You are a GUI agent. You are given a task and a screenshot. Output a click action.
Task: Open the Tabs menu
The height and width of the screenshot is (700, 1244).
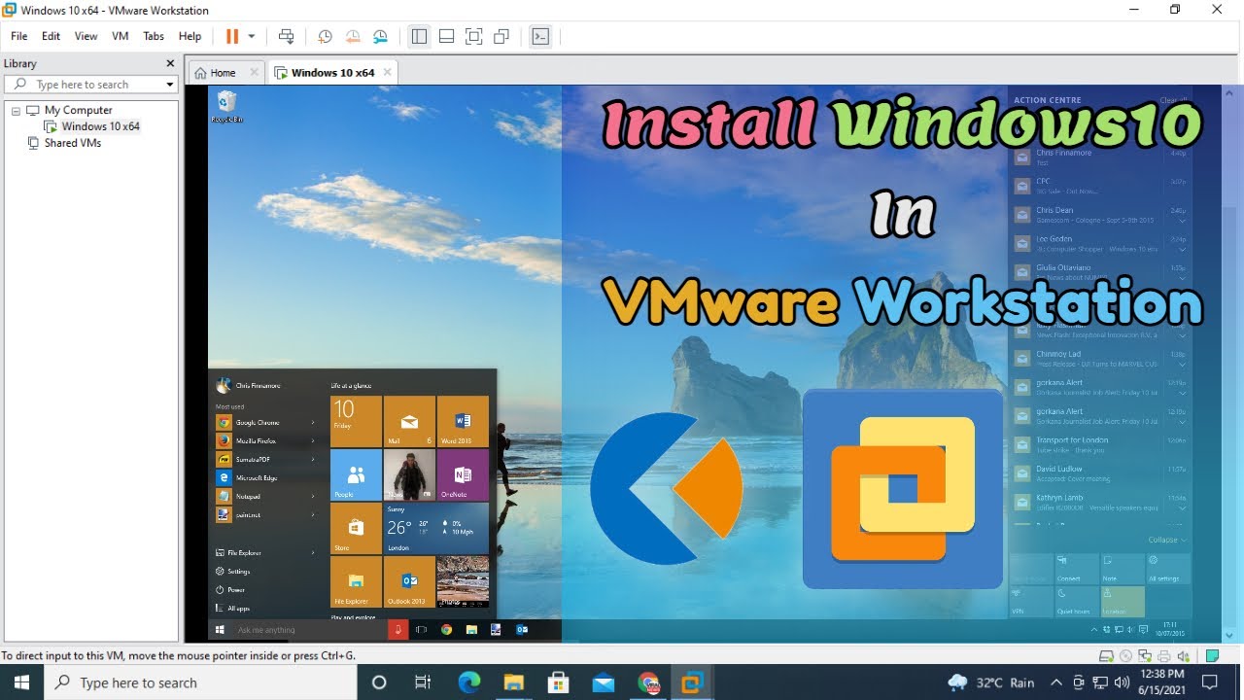154,36
